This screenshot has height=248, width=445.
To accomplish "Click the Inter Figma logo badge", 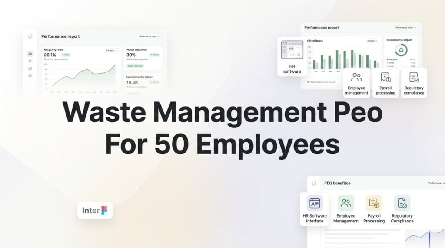I will [x=95, y=210].
